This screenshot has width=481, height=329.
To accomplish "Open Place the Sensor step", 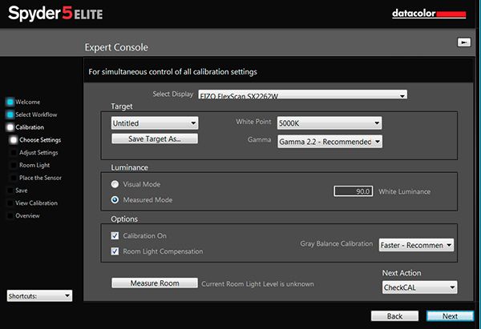I will 40,178.
